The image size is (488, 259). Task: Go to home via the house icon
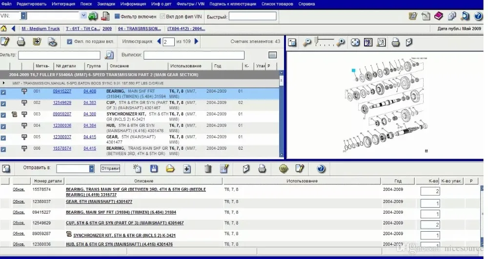[x=3, y=29]
